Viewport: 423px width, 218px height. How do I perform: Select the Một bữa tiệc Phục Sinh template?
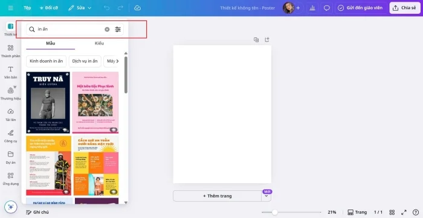(x=95, y=102)
